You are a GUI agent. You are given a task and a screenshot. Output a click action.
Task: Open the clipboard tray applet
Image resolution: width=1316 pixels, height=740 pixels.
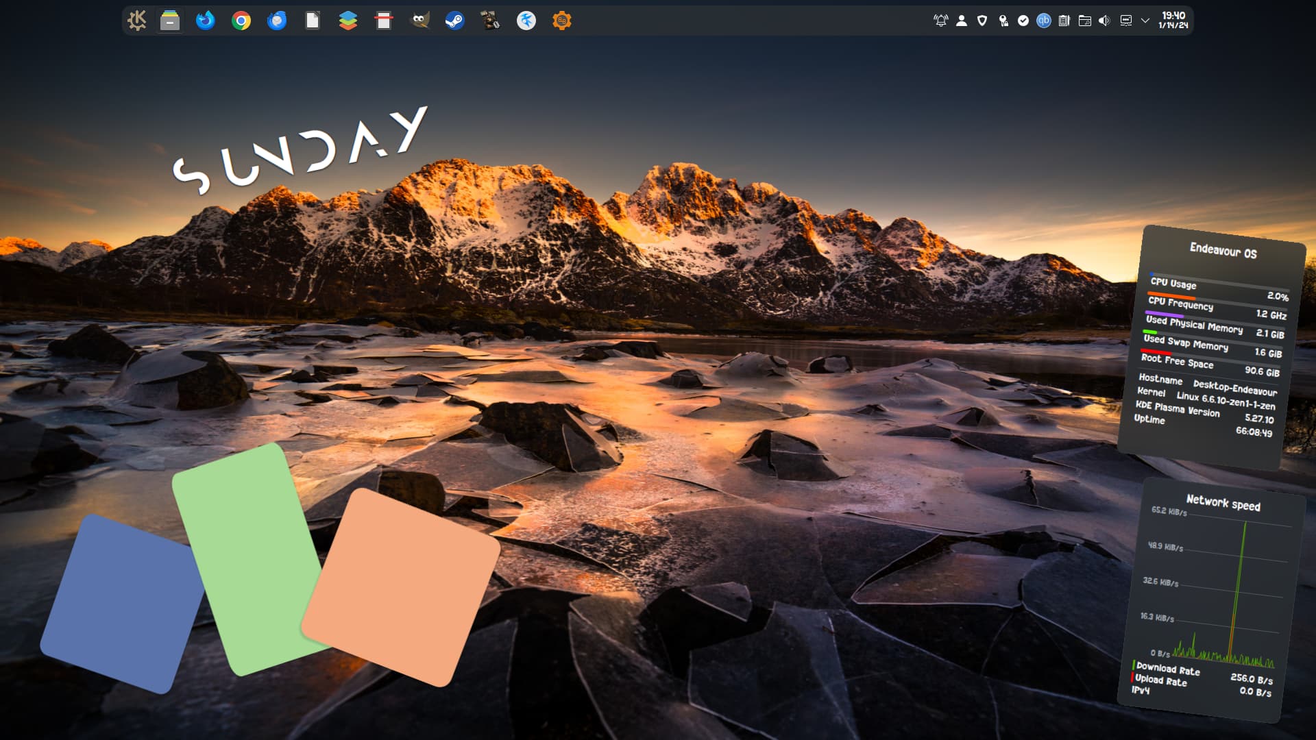click(x=1064, y=21)
